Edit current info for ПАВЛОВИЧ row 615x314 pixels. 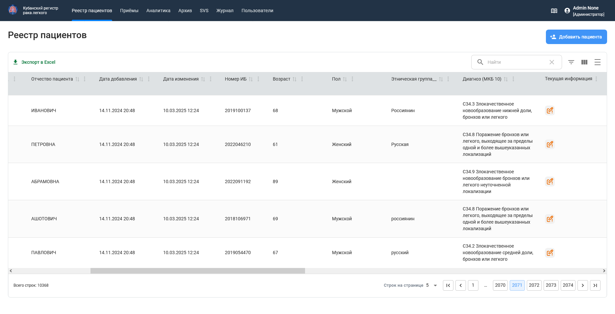[x=550, y=253]
